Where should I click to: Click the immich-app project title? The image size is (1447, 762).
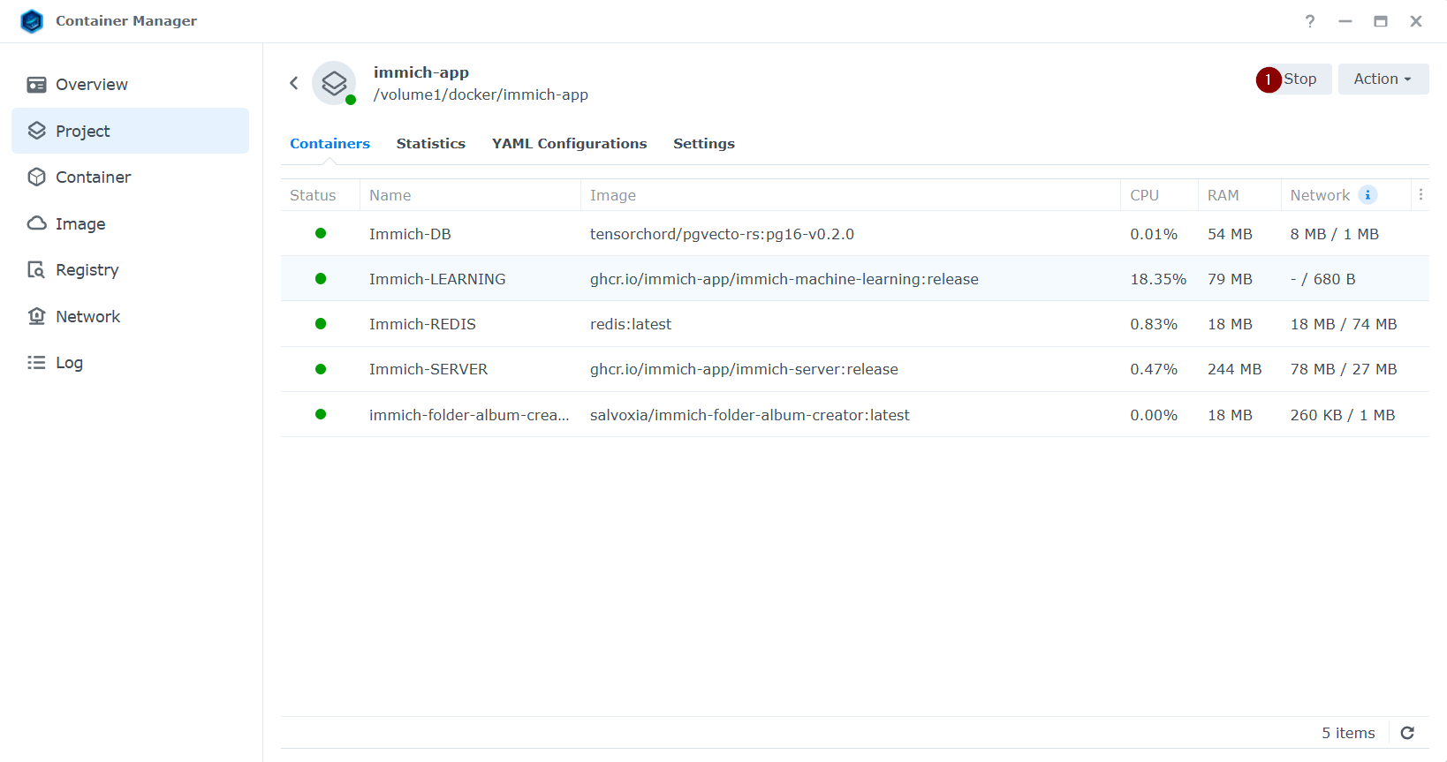421,72
